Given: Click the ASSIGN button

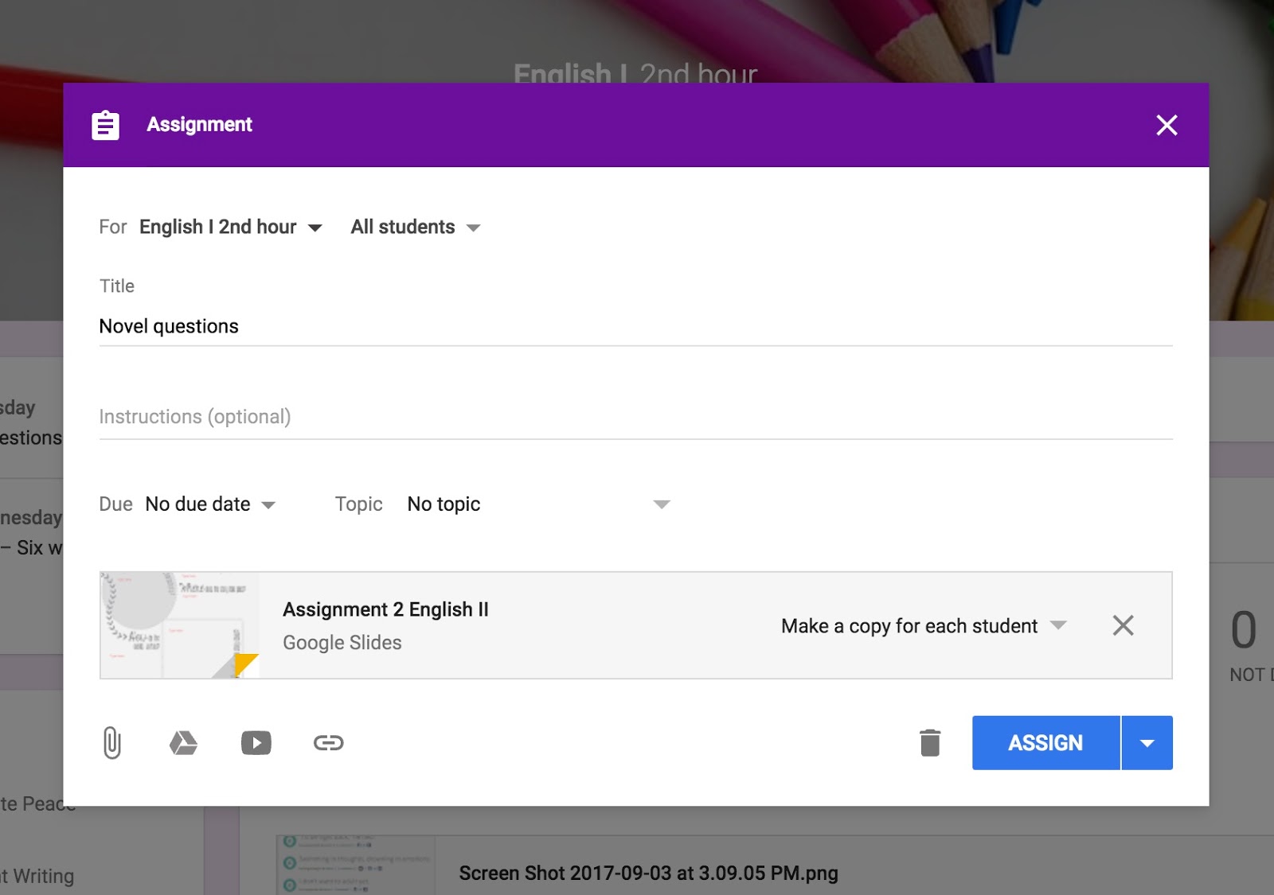Looking at the screenshot, I should tap(1045, 742).
